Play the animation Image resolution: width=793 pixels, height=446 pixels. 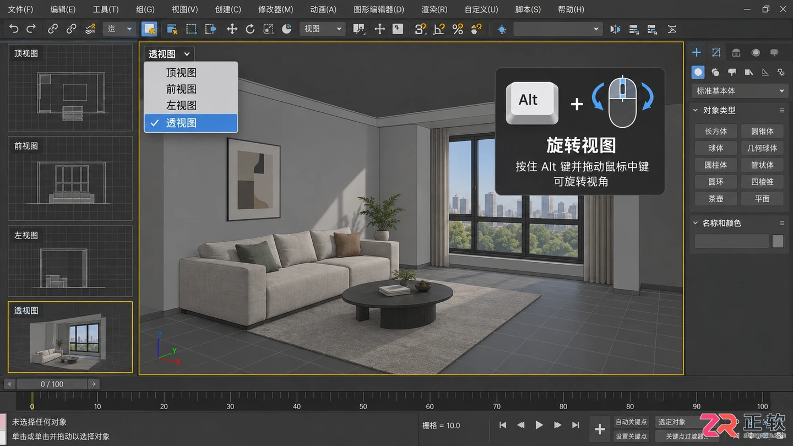539,425
